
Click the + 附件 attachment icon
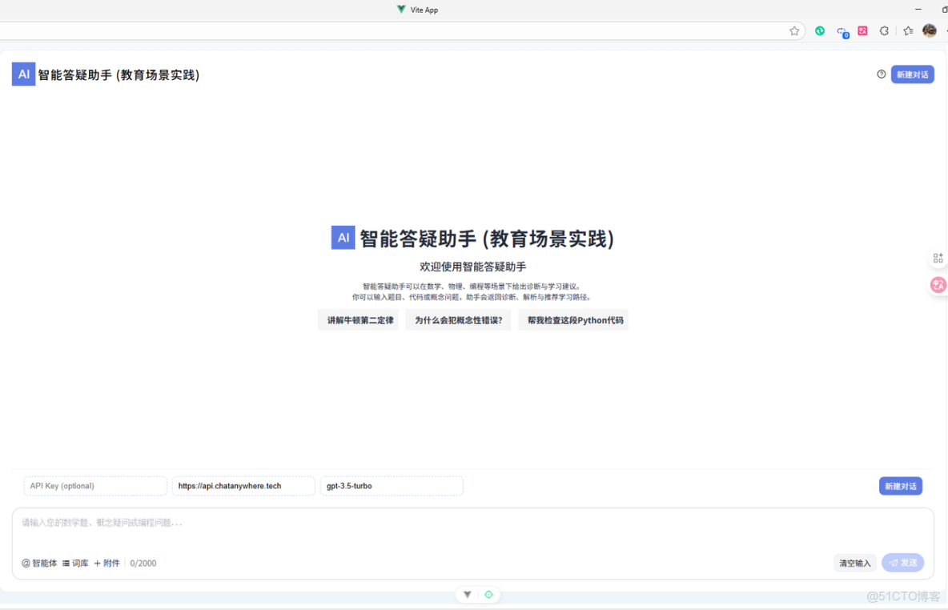106,563
